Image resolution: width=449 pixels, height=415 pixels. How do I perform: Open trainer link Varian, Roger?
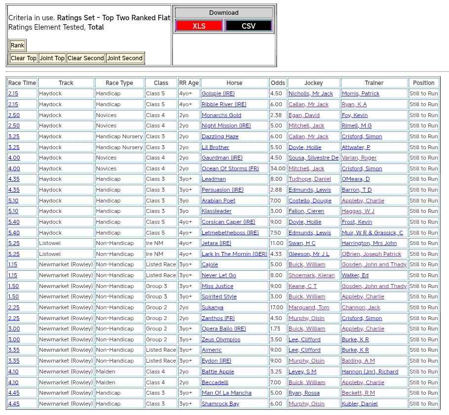[359, 158]
